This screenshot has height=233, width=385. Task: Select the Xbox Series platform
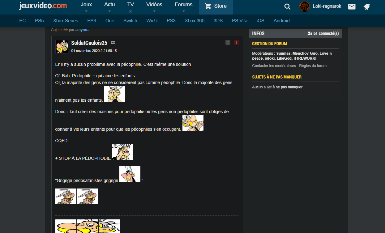click(66, 21)
